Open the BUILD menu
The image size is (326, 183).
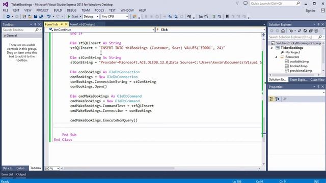58,10
